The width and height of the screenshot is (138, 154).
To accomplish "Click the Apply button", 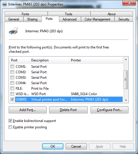I will (x=100, y=146).
